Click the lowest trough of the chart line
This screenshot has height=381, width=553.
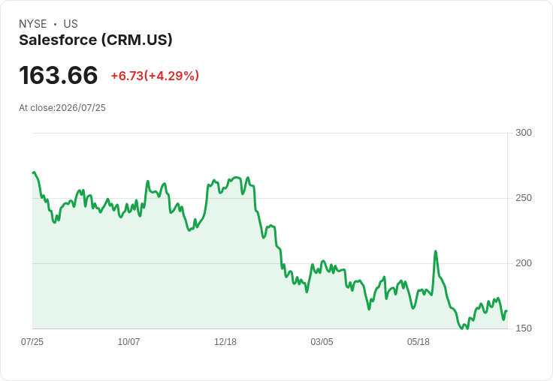462,328
